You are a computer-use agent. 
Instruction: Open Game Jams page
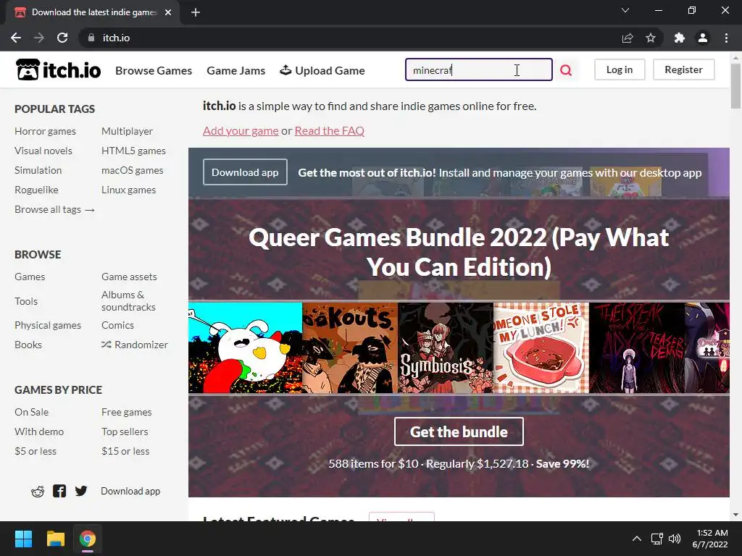click(x=236, y=70)
